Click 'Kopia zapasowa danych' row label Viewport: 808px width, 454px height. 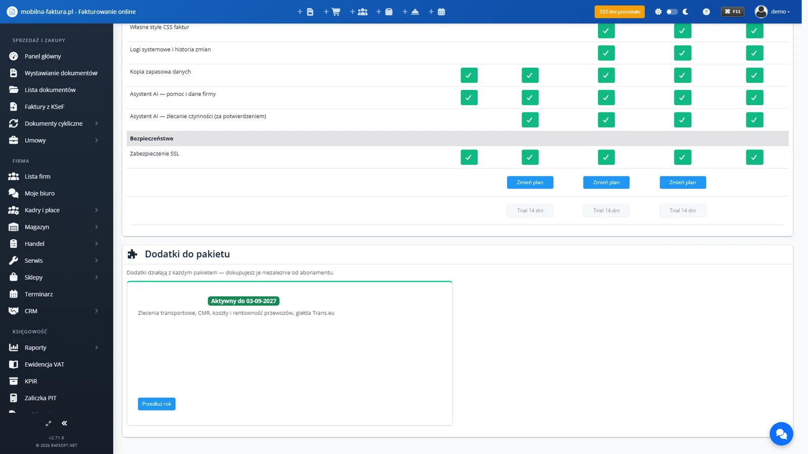click(160, 72)
